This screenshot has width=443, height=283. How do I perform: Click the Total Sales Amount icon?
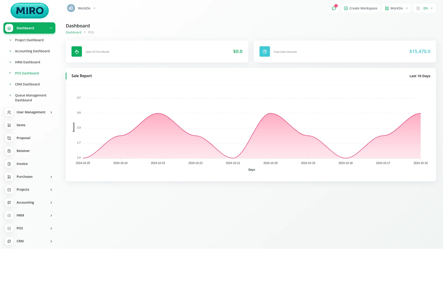coord(264,52)
